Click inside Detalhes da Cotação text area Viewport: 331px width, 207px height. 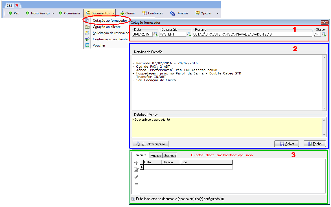coord(227,83)
